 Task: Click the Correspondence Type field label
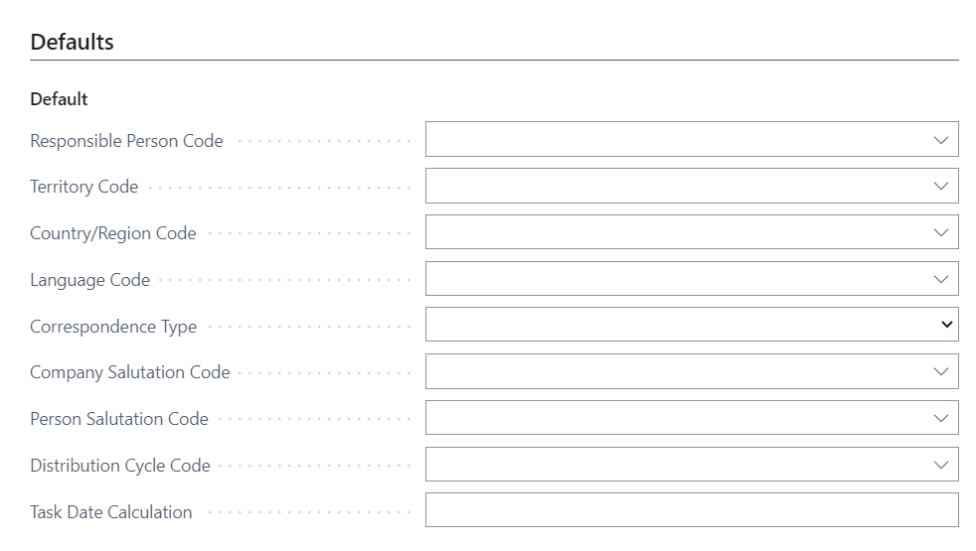(113, 327)
